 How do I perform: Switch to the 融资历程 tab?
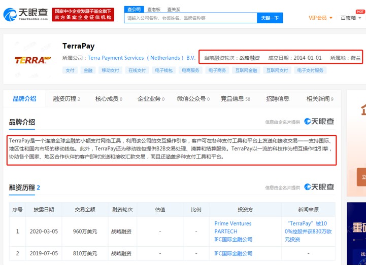66,99
